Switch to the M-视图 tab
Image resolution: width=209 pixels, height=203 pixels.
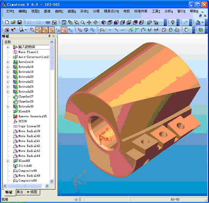[32, 192]
